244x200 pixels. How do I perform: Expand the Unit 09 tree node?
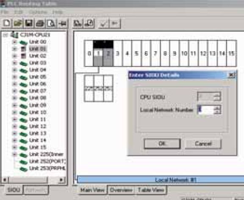(15, 105)
